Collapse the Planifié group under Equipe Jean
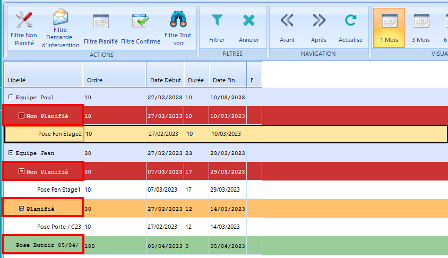Screen dimensions: 448x258 click(21, 209)
